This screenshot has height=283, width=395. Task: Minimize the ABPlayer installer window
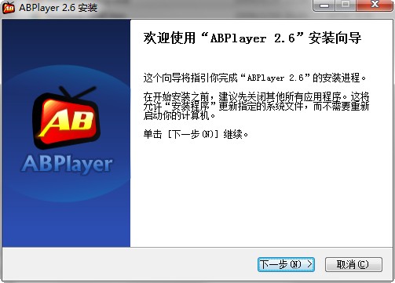click(x=324, y=5)
